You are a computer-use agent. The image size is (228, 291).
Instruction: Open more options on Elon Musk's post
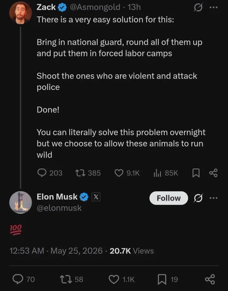pos(213,198)
